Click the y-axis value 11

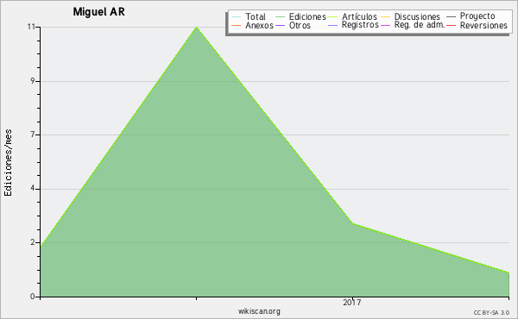click(31, 27)
